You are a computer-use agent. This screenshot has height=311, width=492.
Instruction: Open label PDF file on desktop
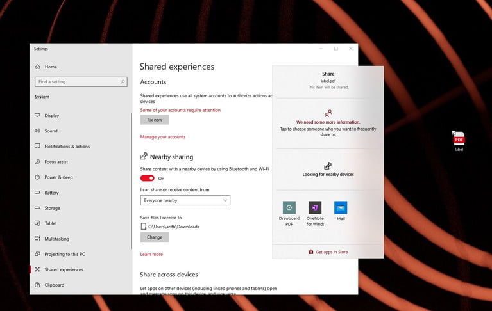459,138
